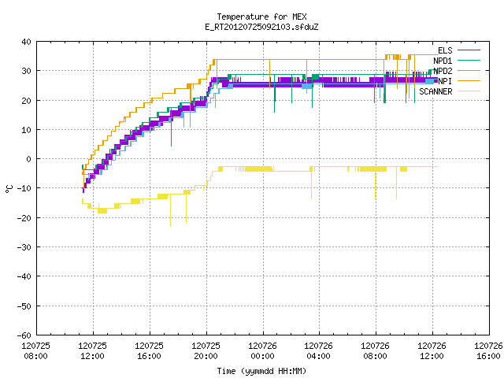The height and width of the screenshot is (378, 504).
Task: Click the x-axis label 120725 20:00
Action: (206, 350)
